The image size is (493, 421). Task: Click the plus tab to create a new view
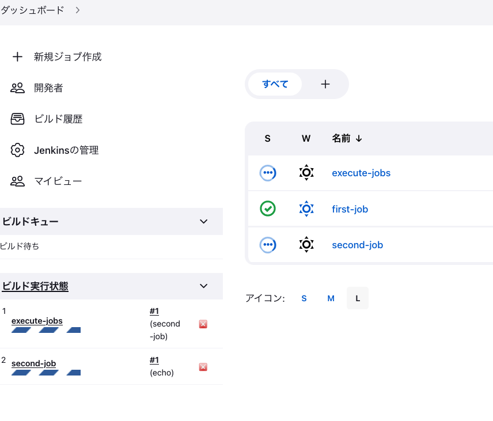325,84
